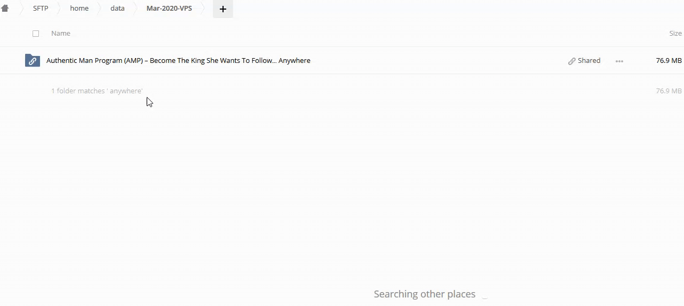Click the plus button after the breadcrumbs
The width and height of the screenshot is (684, 306).
[x=222, y=9]
